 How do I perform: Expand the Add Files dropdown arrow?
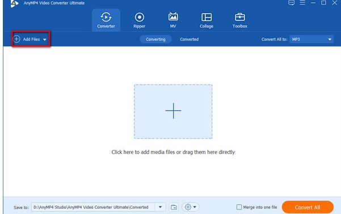45,40
